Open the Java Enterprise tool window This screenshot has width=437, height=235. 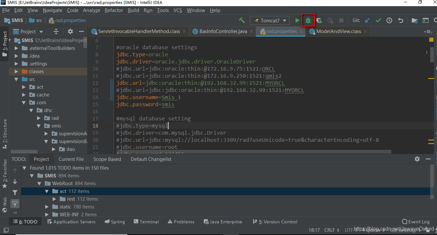(x=223, y=222)
